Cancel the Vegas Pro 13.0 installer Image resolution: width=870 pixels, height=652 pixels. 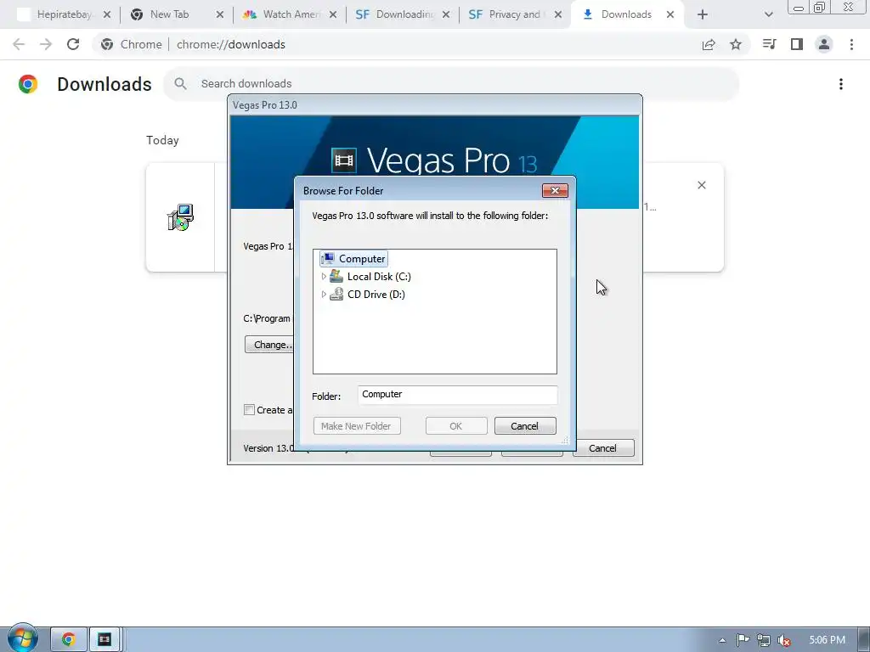[602, 448]
